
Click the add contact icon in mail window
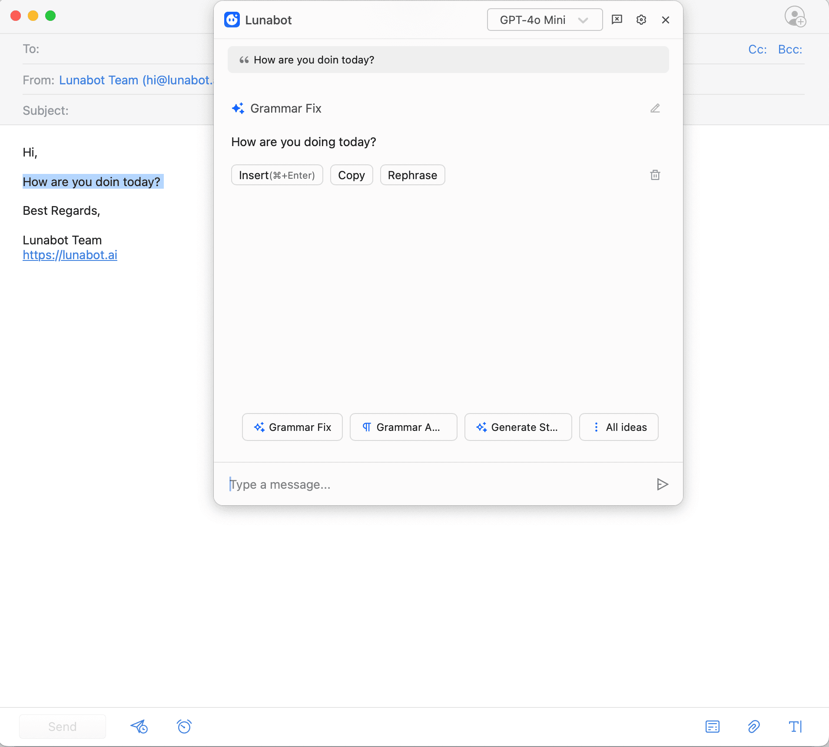point(795,17)
